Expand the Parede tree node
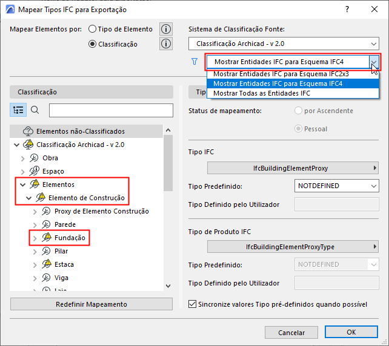Screen dimensions: 389x346 (x=35, y=225)
